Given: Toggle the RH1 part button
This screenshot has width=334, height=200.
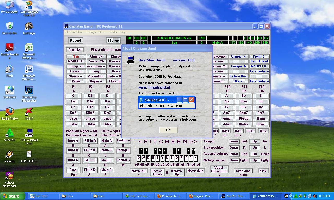Looking at the screenshot, I should pos(250,131).
